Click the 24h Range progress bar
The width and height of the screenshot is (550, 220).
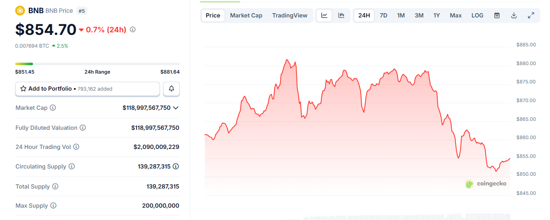97,64
